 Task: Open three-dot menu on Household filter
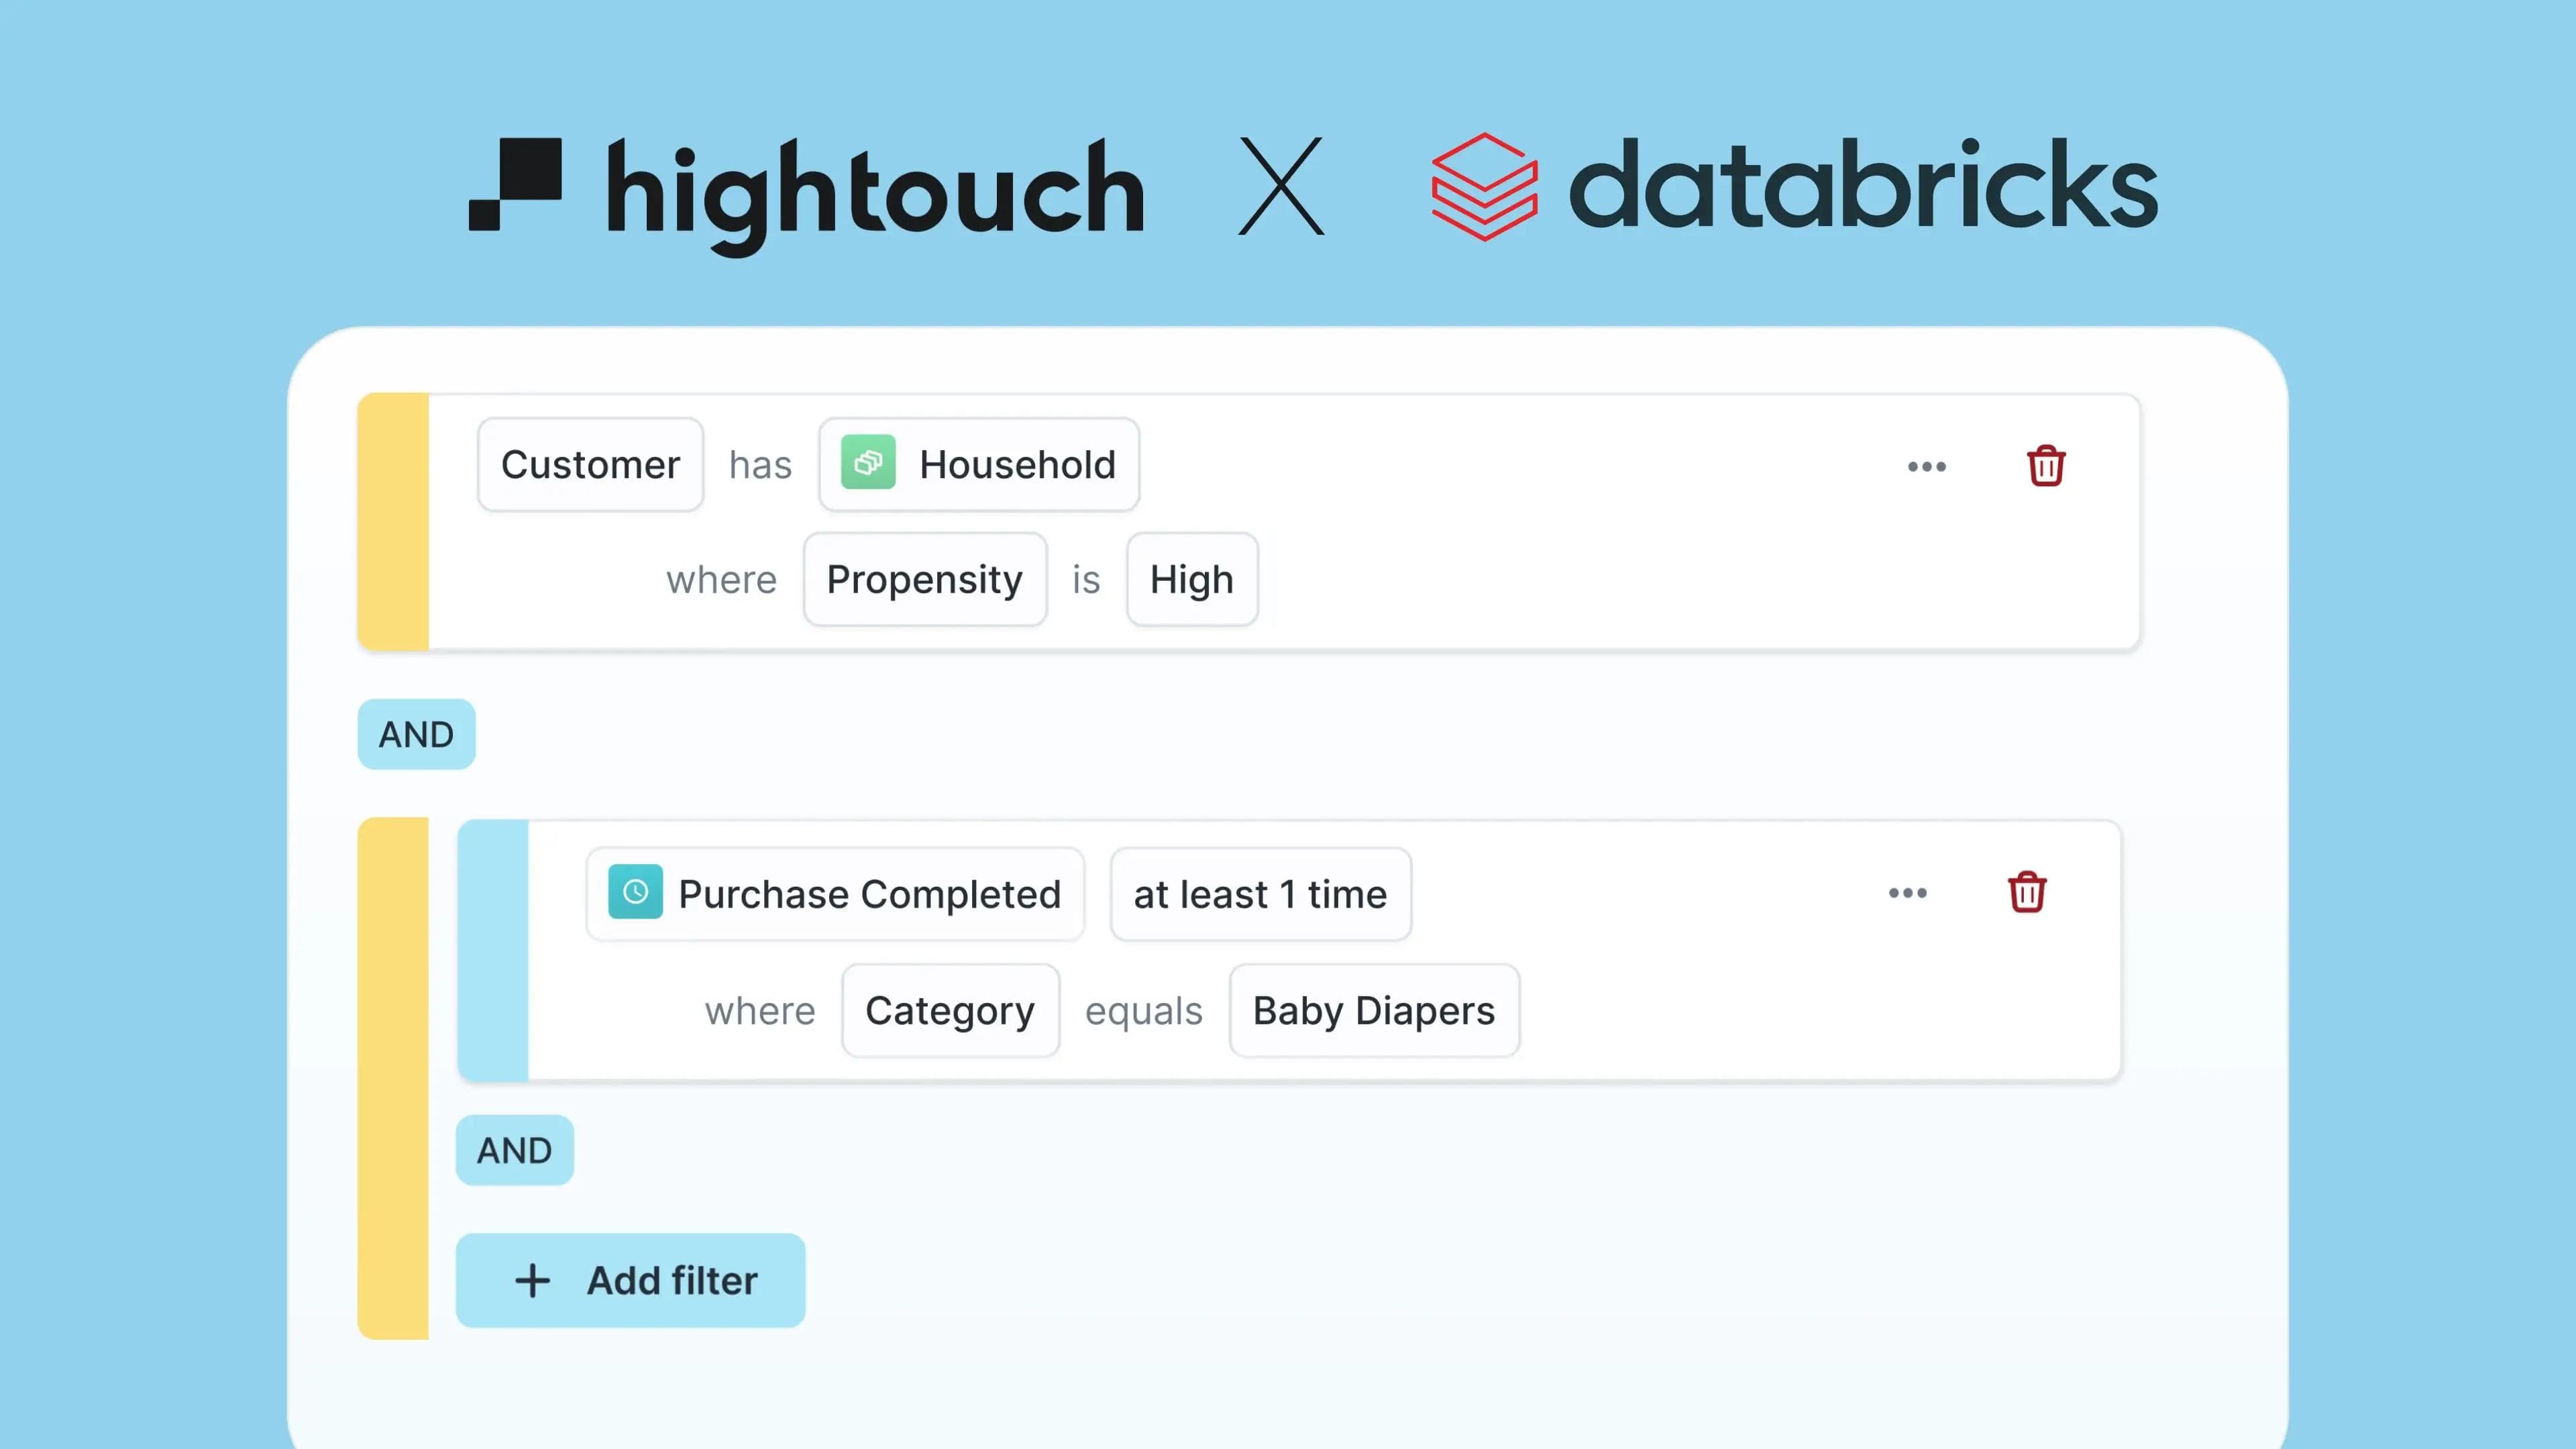point(1926,466)
